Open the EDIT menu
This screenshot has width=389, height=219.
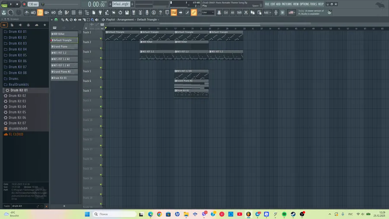tap(273, 4)
